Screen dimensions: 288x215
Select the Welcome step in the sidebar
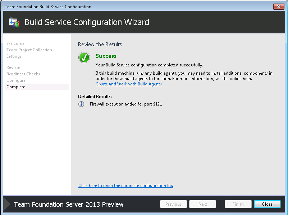(15, 43)
